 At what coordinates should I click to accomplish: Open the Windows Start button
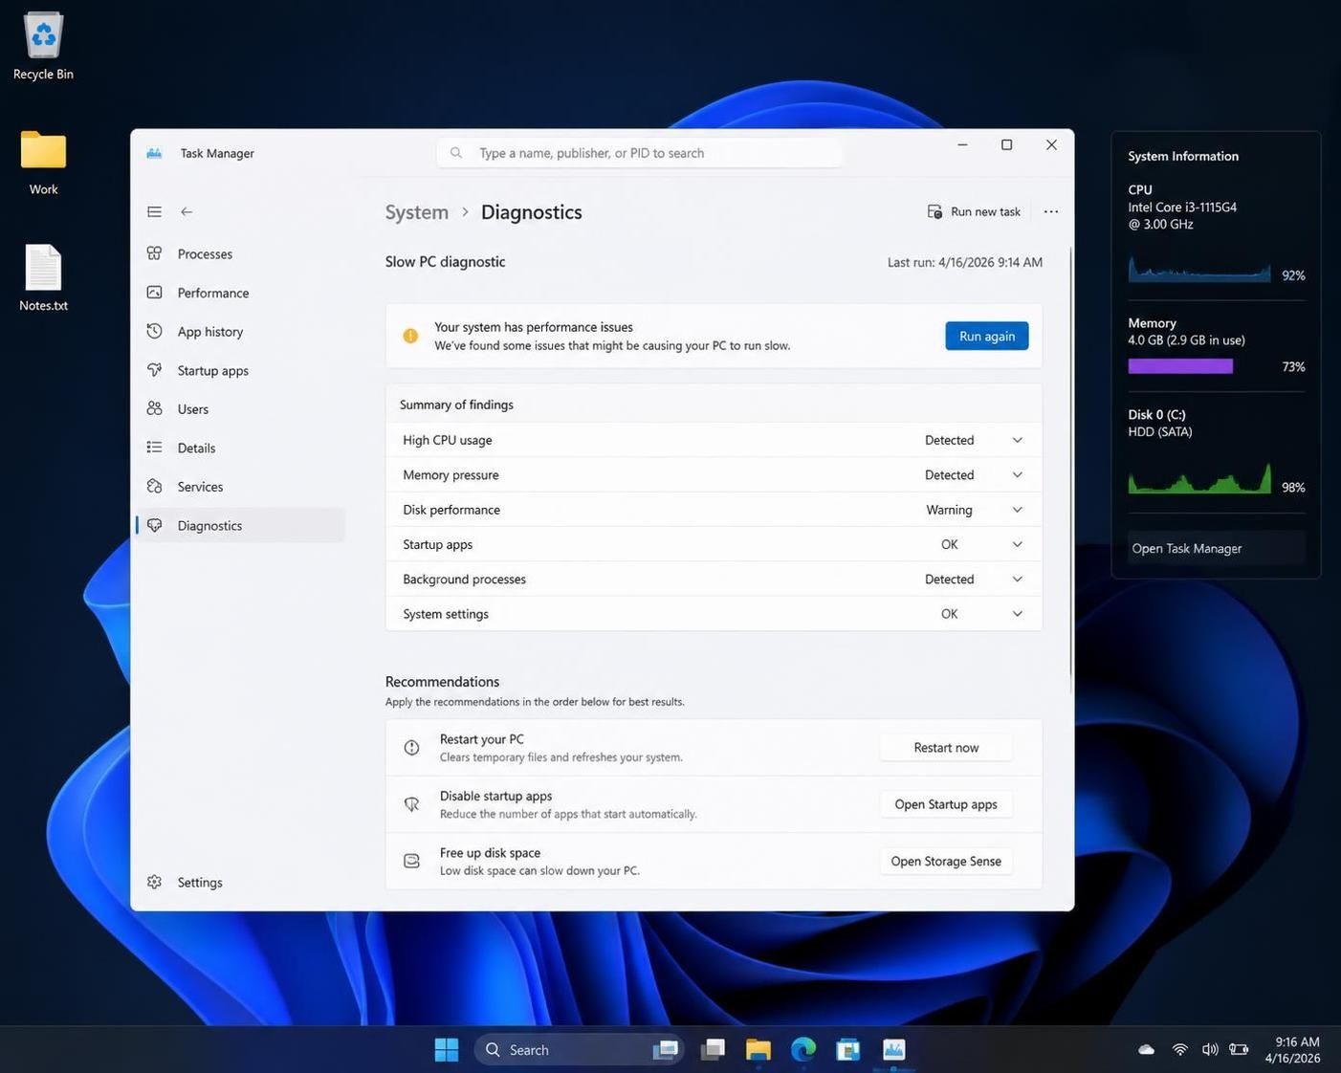click(x=446, y=1050)
